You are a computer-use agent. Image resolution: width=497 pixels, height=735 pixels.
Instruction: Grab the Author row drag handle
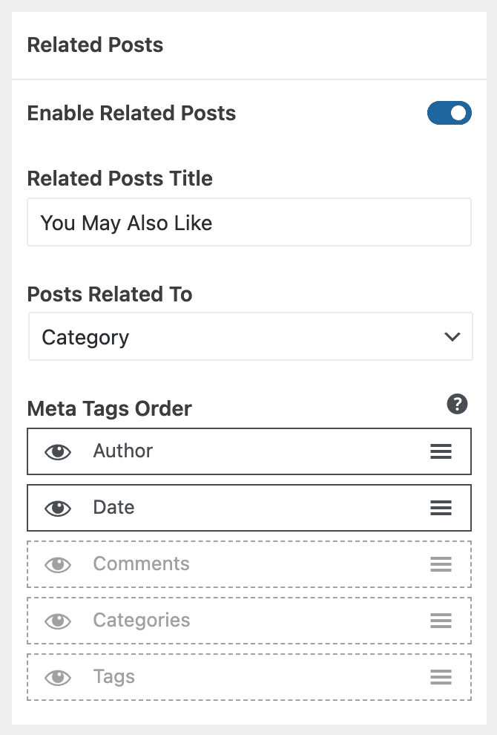tap(441, 451)
